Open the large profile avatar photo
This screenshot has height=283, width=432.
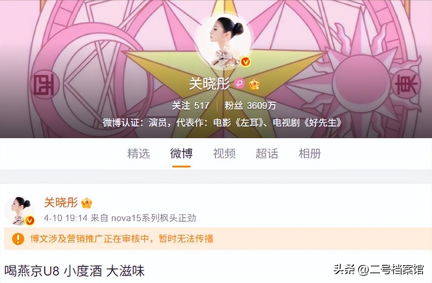224,41
